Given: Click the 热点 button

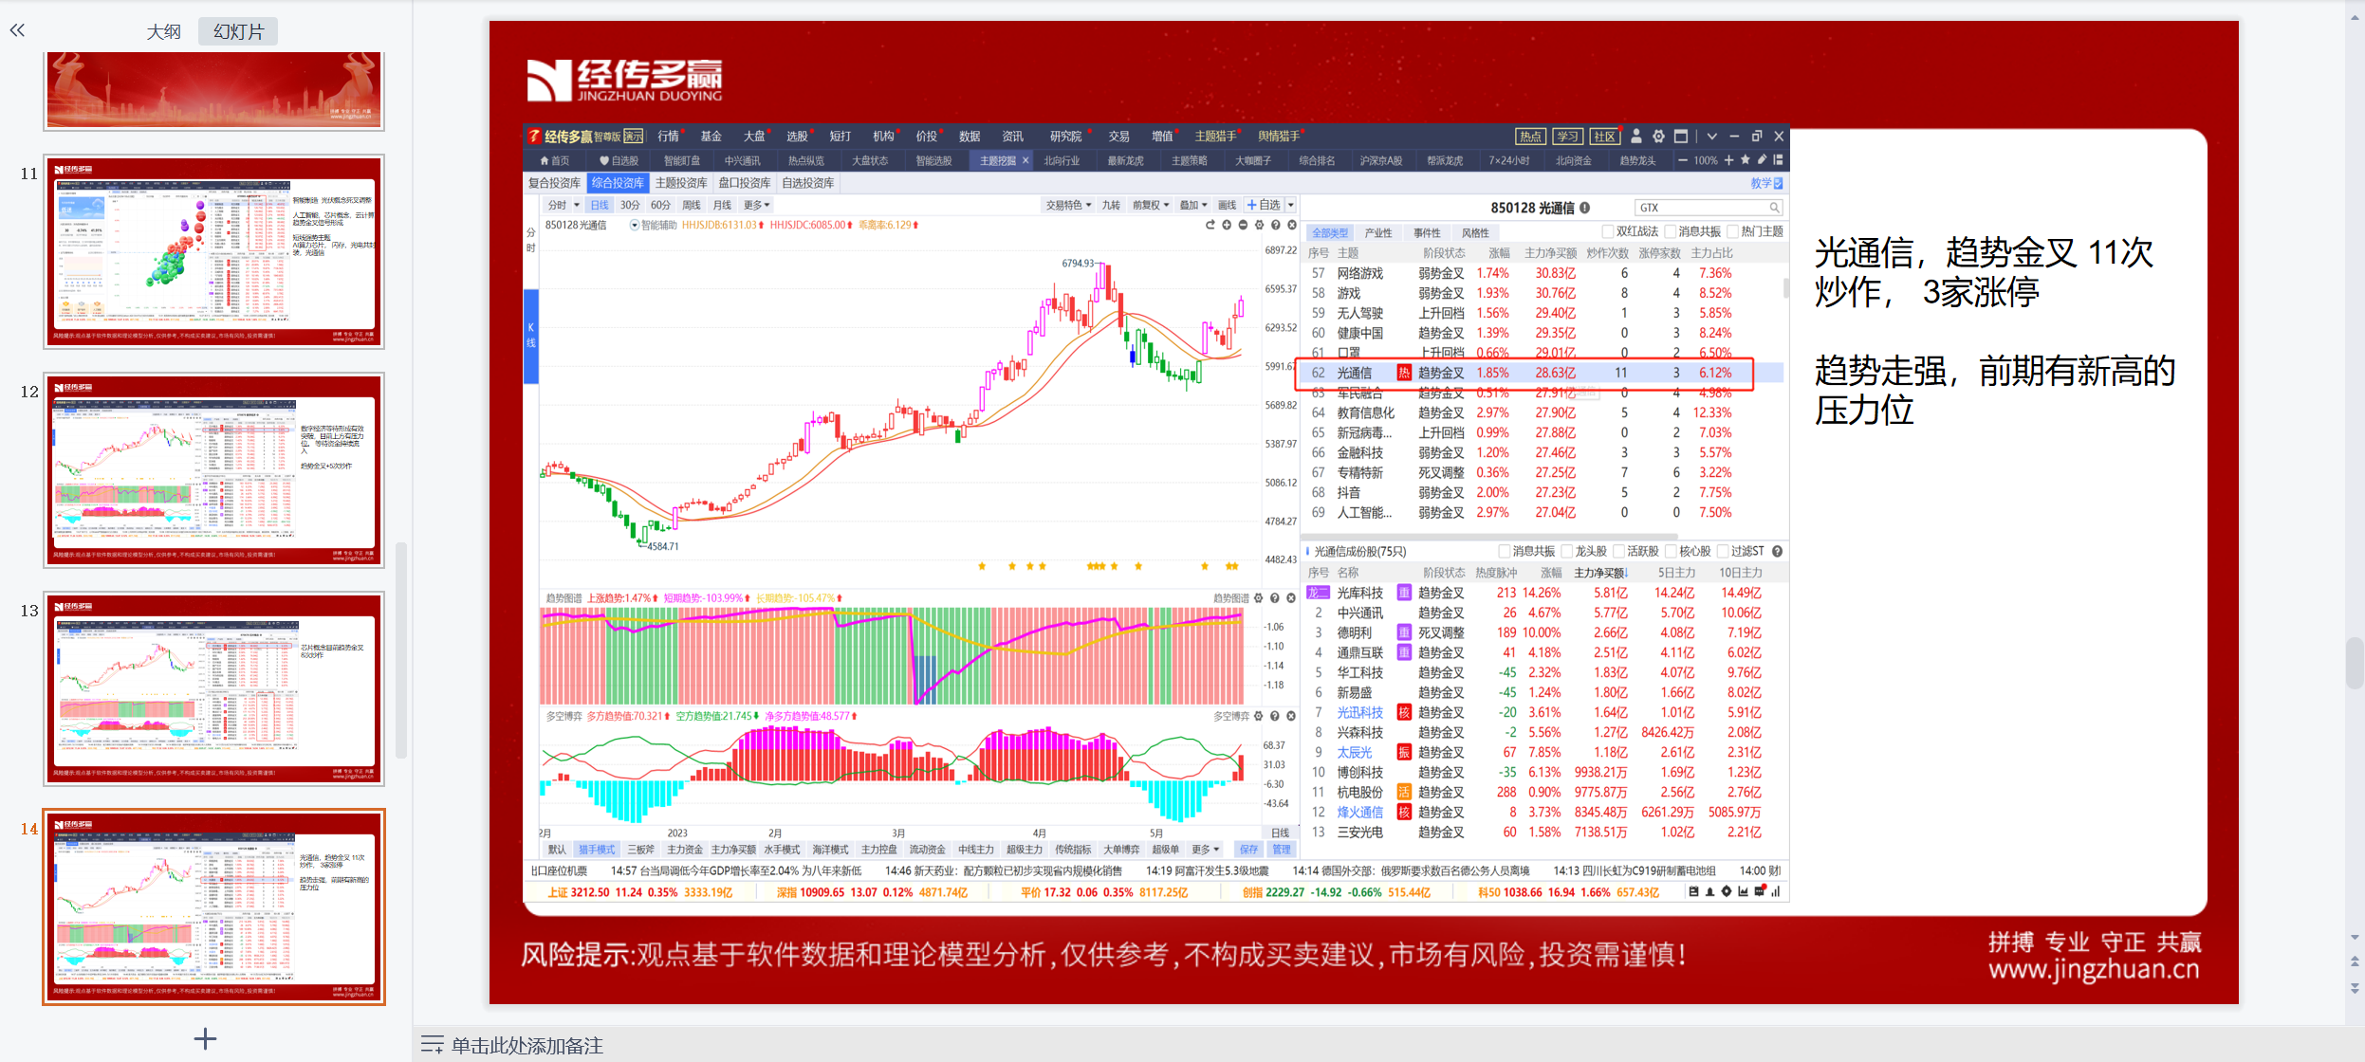Looking at the screenshot, I should 1530,137.
